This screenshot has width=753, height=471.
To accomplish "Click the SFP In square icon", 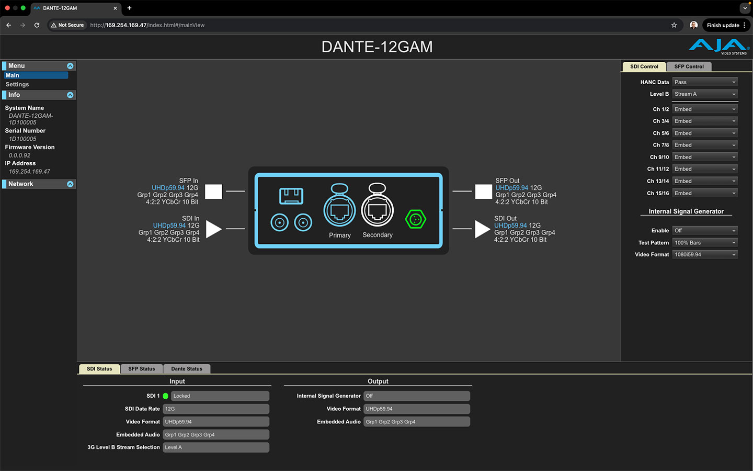I will click(213, 192).
